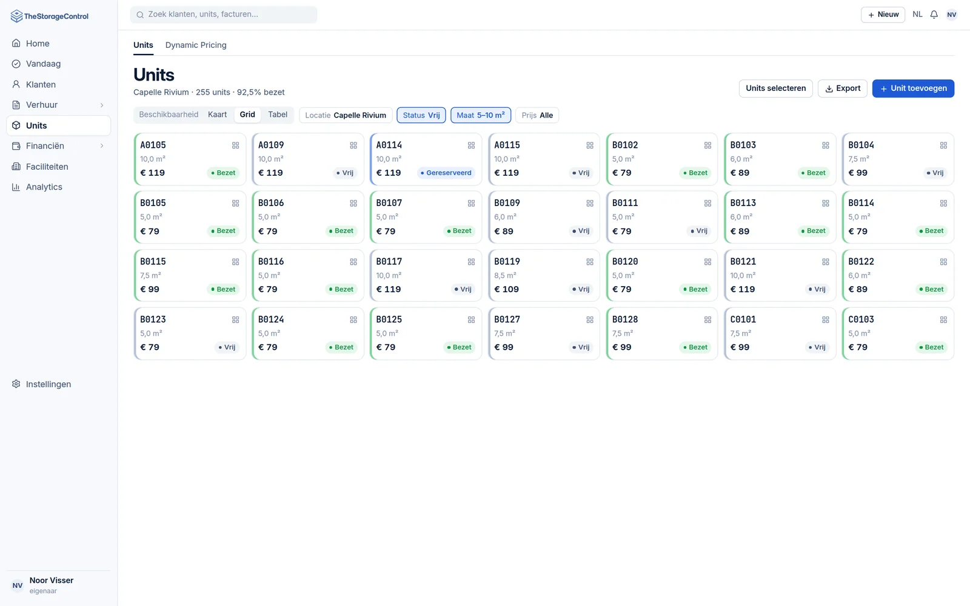Open Analytics from the sidebar icon

point(16,187)
